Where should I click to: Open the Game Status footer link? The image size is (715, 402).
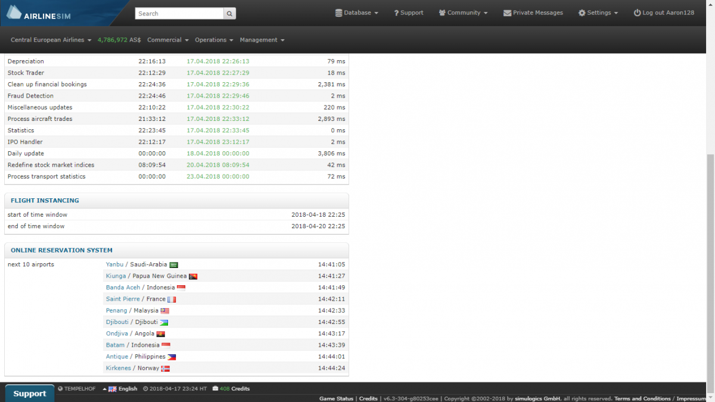336,398
